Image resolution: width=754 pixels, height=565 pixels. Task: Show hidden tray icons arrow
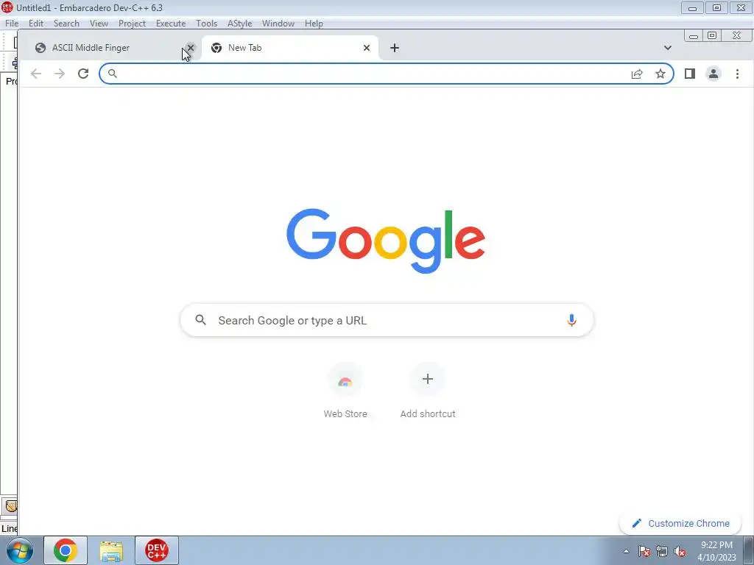click(x=626, y=551)
